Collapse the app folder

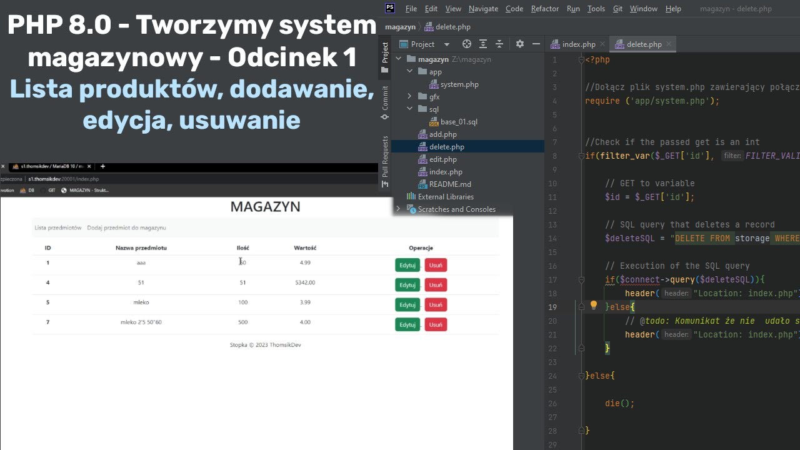coord(409,72)
